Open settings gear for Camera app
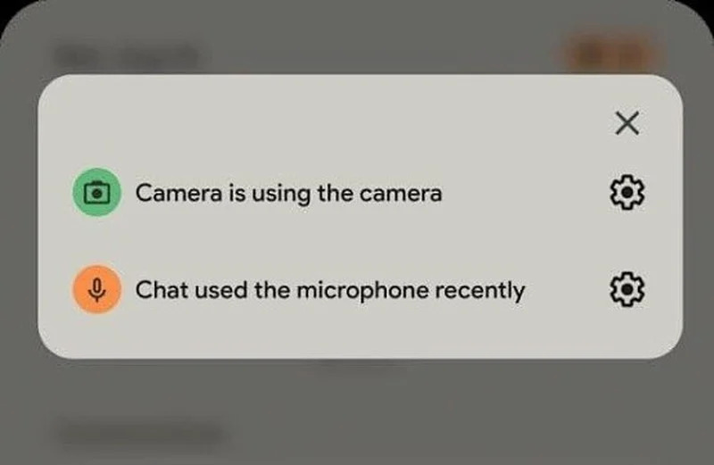The height and width of the screenshot is (465, 714). [627, 192]
